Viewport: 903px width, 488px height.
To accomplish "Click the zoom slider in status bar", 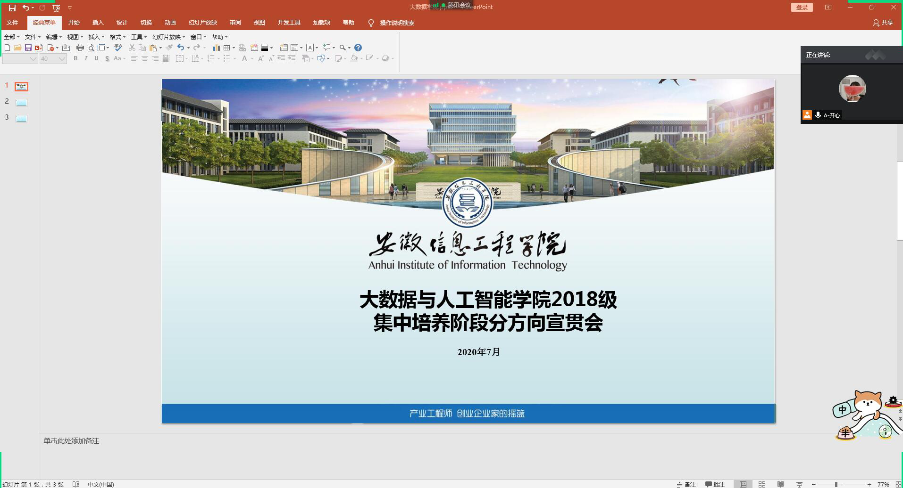I will coord(836,484).
